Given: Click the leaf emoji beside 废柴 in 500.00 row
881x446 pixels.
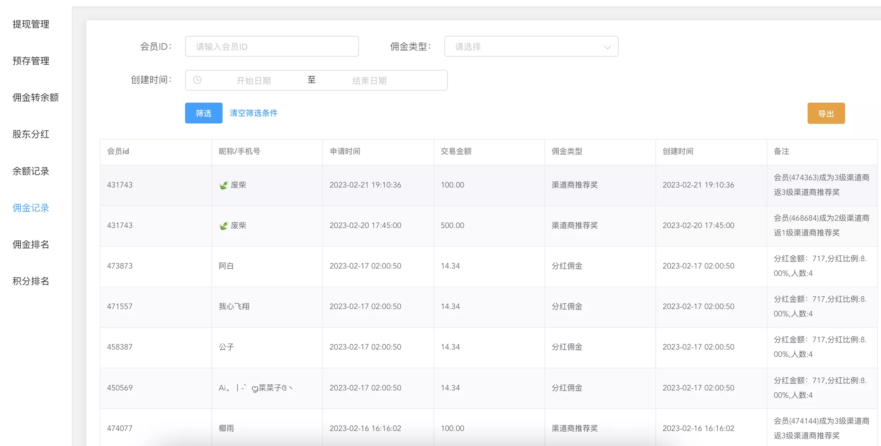Looking at the screenshot, I should (224, 226).
